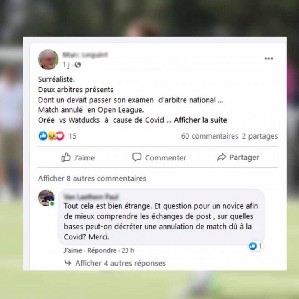The width and height of the screenshot is (299, 299).
Task: Click the commenter's avatar picture
Action: pos(46,198)
